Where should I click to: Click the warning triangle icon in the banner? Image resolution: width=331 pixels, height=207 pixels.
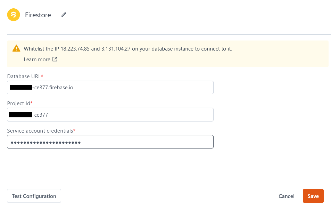(16, 48)
